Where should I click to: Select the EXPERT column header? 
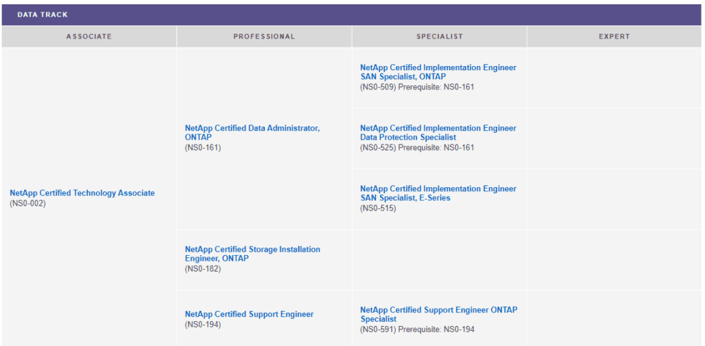click(x=614, y=36)
